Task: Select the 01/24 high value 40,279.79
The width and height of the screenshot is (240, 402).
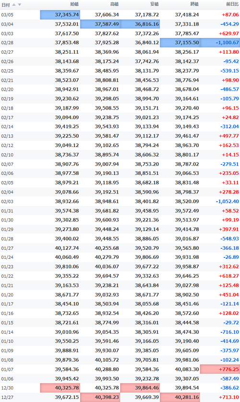Action: pyautogui.click(x=107, y=257)
